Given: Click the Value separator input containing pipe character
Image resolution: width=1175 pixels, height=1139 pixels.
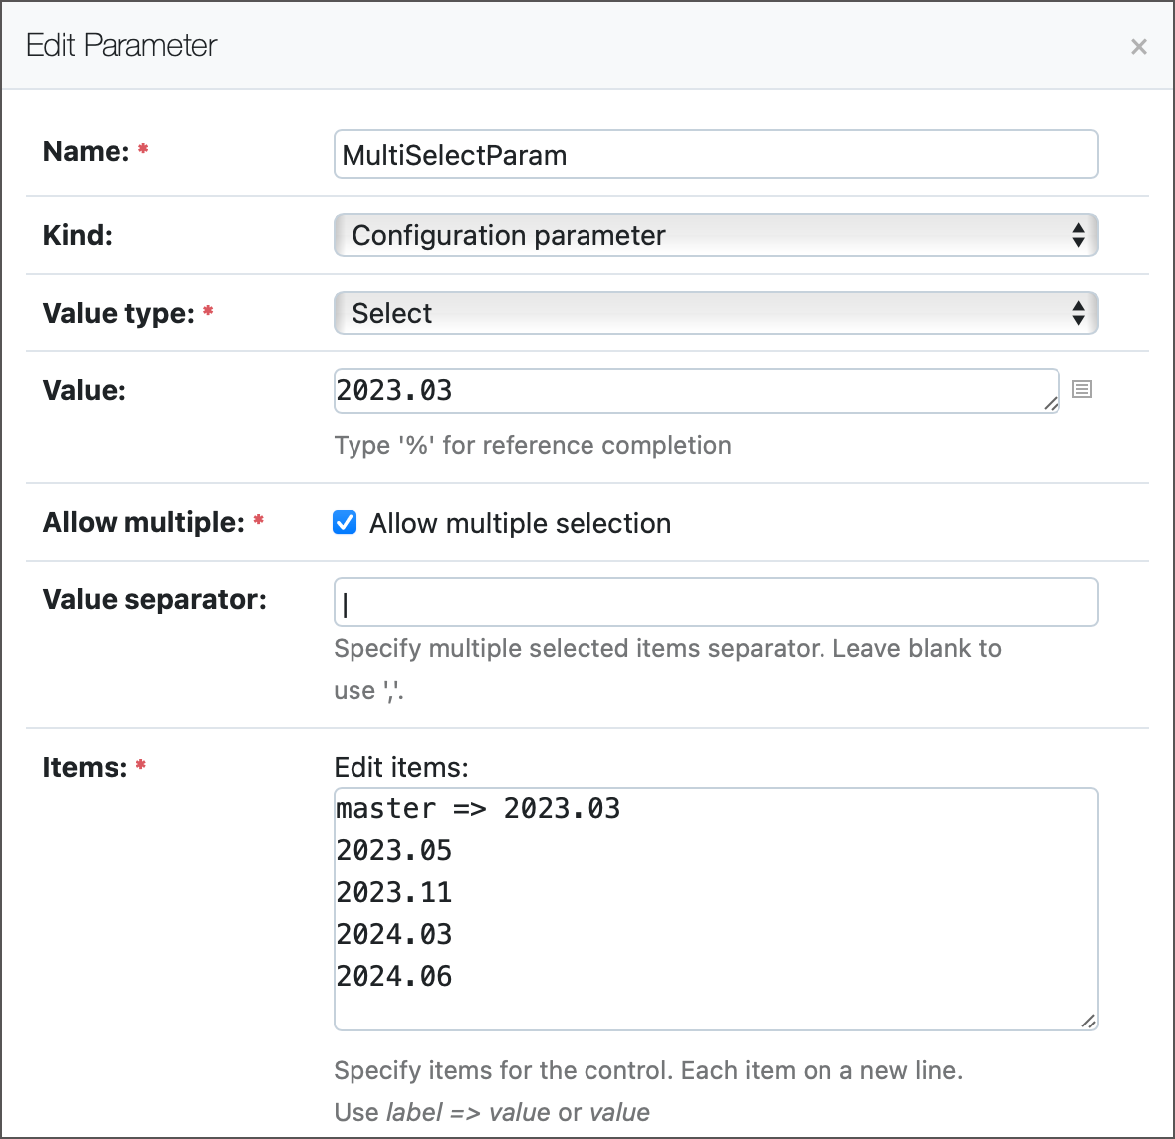Looking at the screenshot, I should (x=715, y=601).
